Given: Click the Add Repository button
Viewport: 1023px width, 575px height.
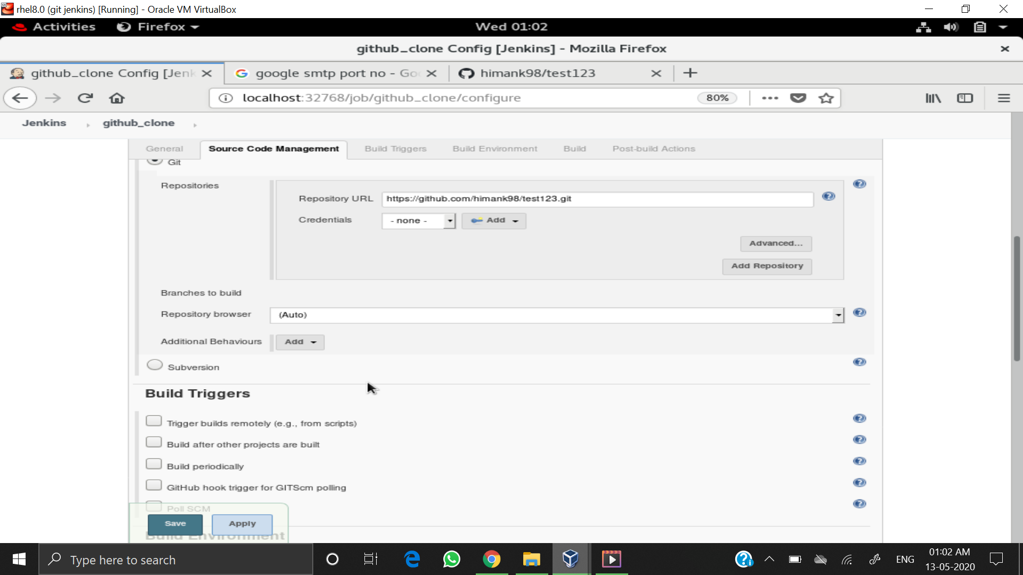Looking at the screenshot, I should [x=767, y=266].
